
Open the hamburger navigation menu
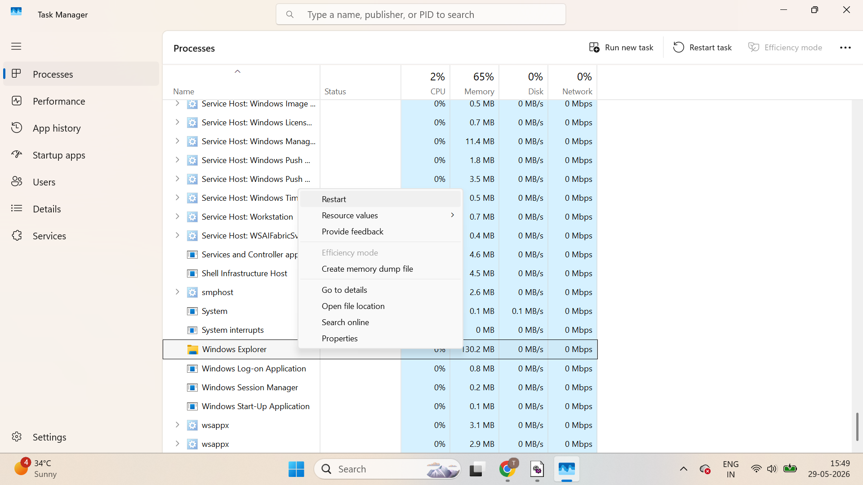point(16,46)
